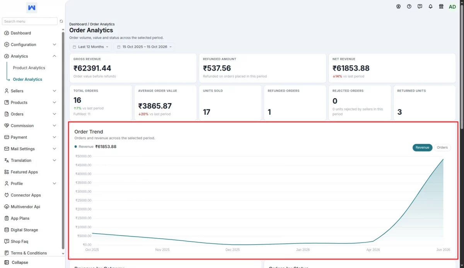The height and width of the screenshot is (268, 464).
Task: Open Product Analytics in the sidebar
Action: point(29,68)
